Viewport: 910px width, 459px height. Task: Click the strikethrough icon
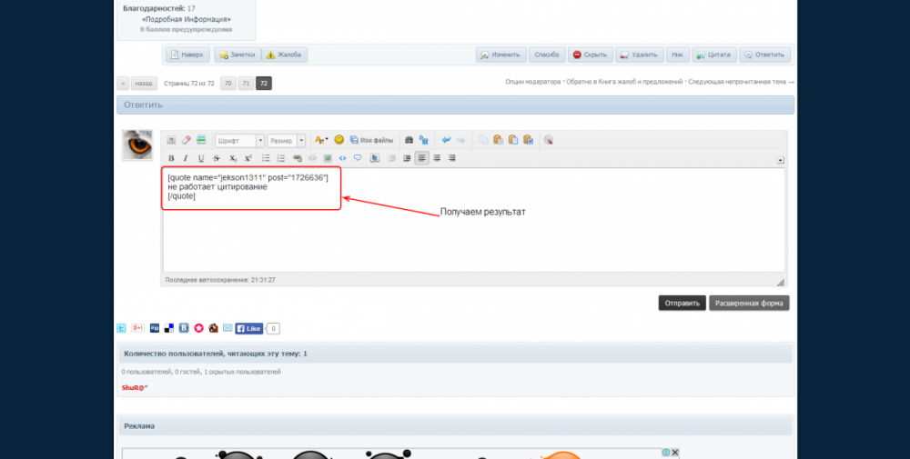[x=217, y=158]
